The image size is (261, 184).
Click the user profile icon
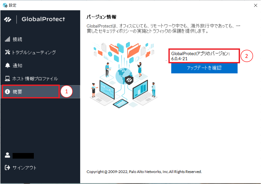coord(7,155)
